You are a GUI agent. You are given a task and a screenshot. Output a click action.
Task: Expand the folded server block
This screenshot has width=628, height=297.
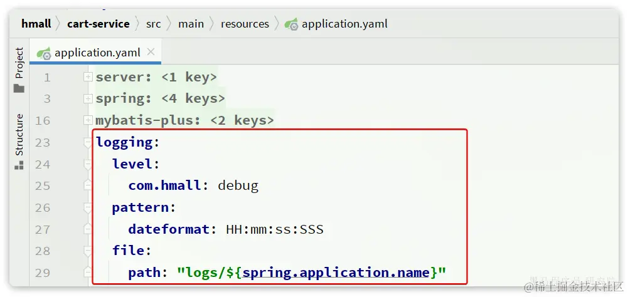(88, 77)
